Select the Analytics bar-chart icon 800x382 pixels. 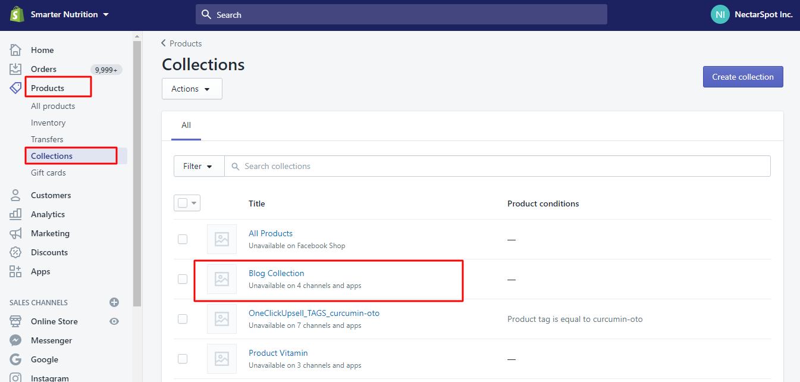[15, 214]
